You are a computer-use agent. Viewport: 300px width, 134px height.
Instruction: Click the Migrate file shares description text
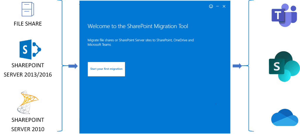click(141, 43)
